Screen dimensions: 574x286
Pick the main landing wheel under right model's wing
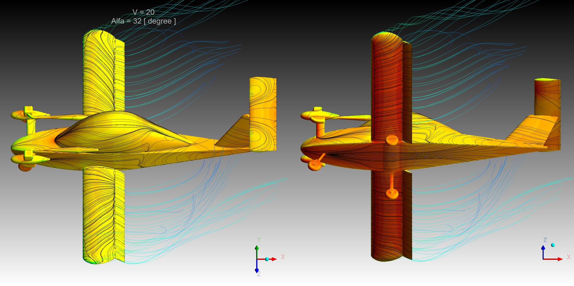pyautogui.click(x=392, y=193)
